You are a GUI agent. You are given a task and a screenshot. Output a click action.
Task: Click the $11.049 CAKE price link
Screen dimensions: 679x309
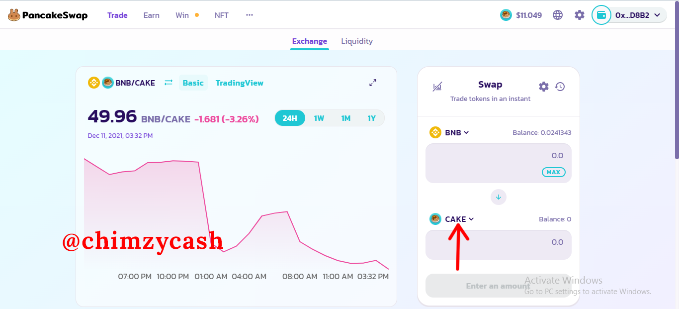(521, 15)
